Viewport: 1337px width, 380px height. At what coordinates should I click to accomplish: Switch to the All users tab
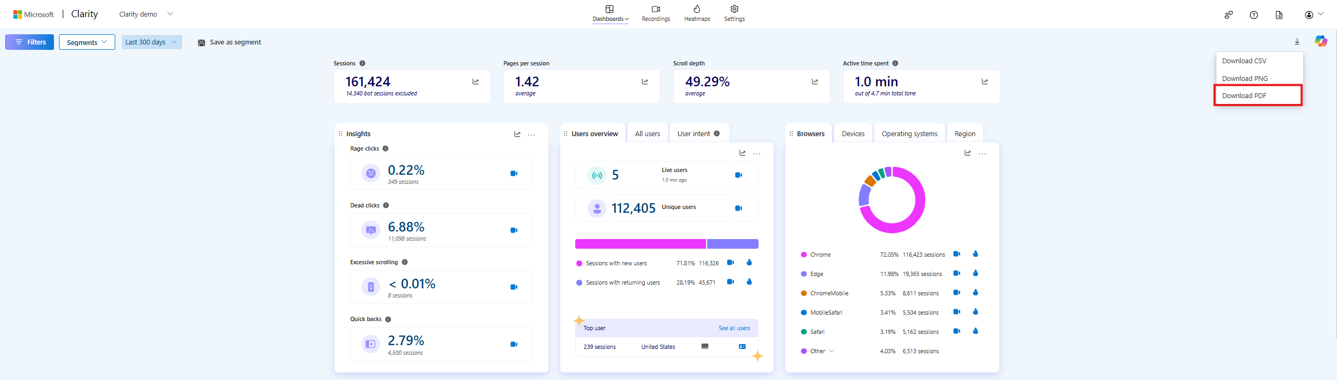[648, 133]
